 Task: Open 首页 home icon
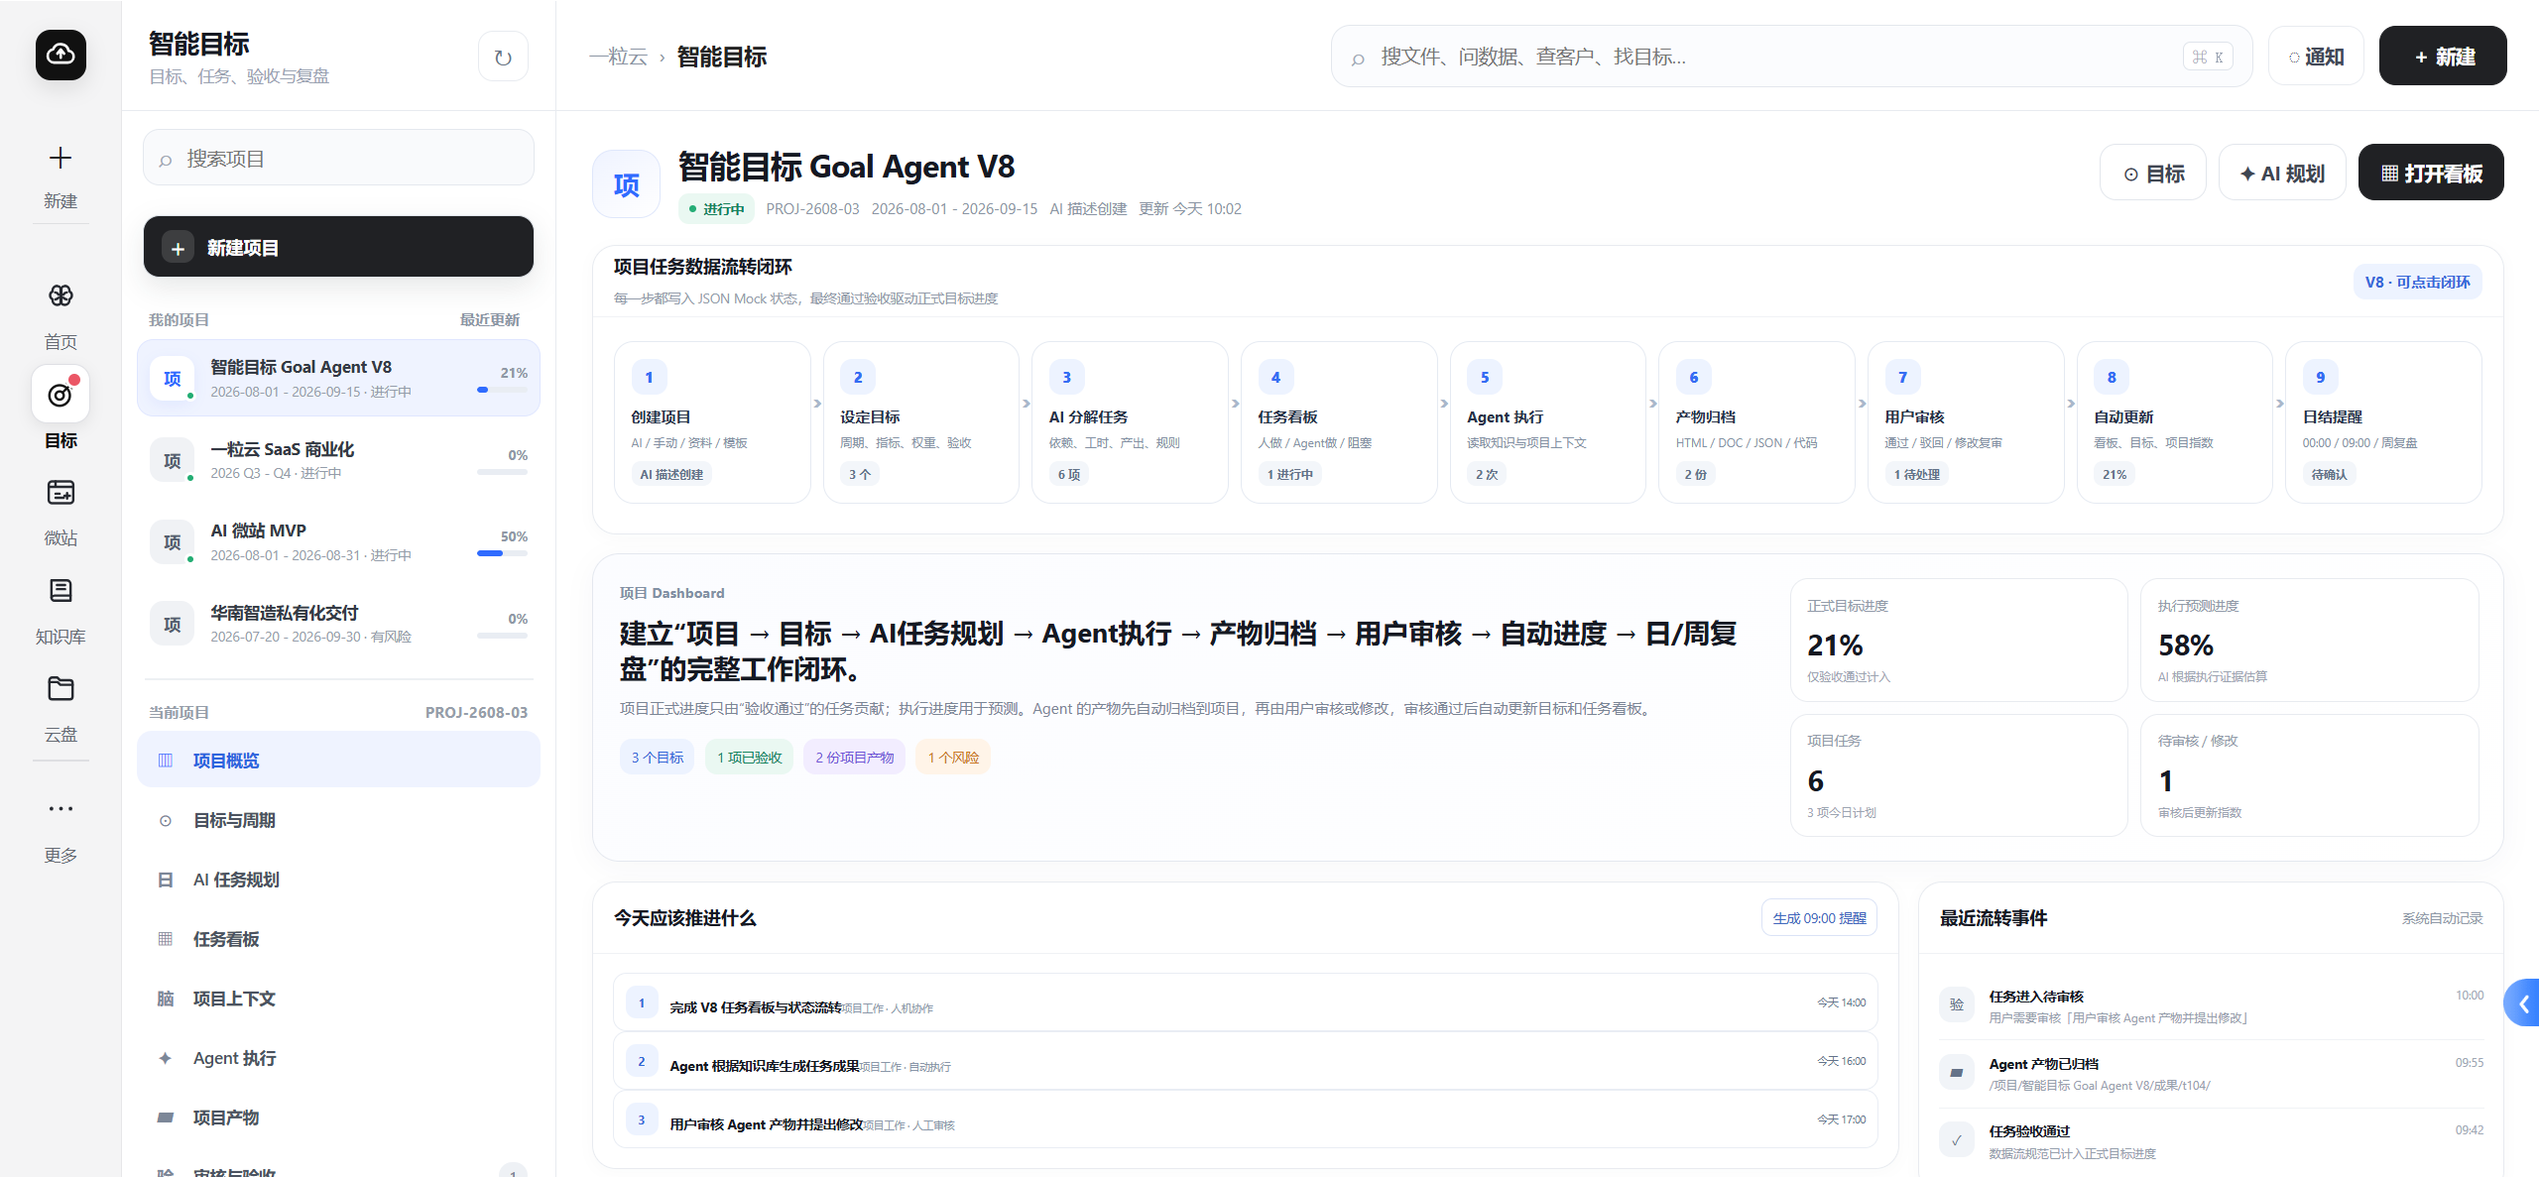[x=60, y=295]
